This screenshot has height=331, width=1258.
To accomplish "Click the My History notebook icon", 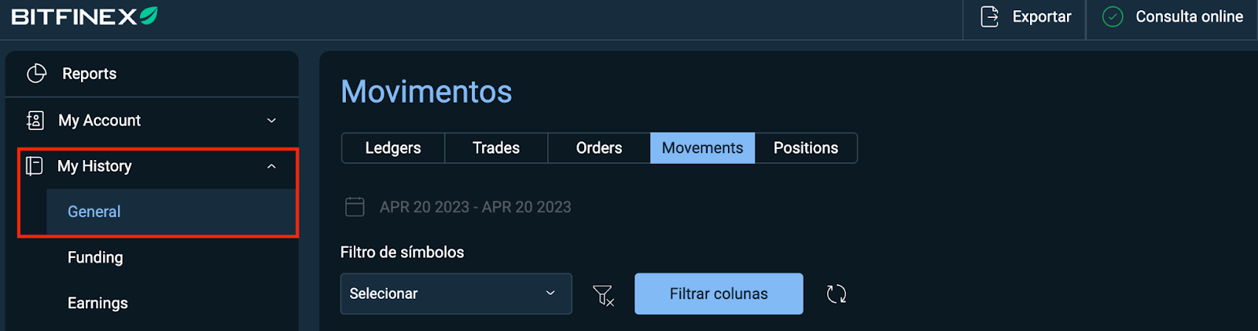I will tap(35, 165).
